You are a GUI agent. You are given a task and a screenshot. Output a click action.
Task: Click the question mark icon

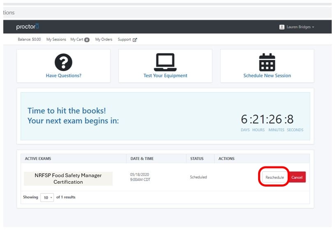(63, 62)
